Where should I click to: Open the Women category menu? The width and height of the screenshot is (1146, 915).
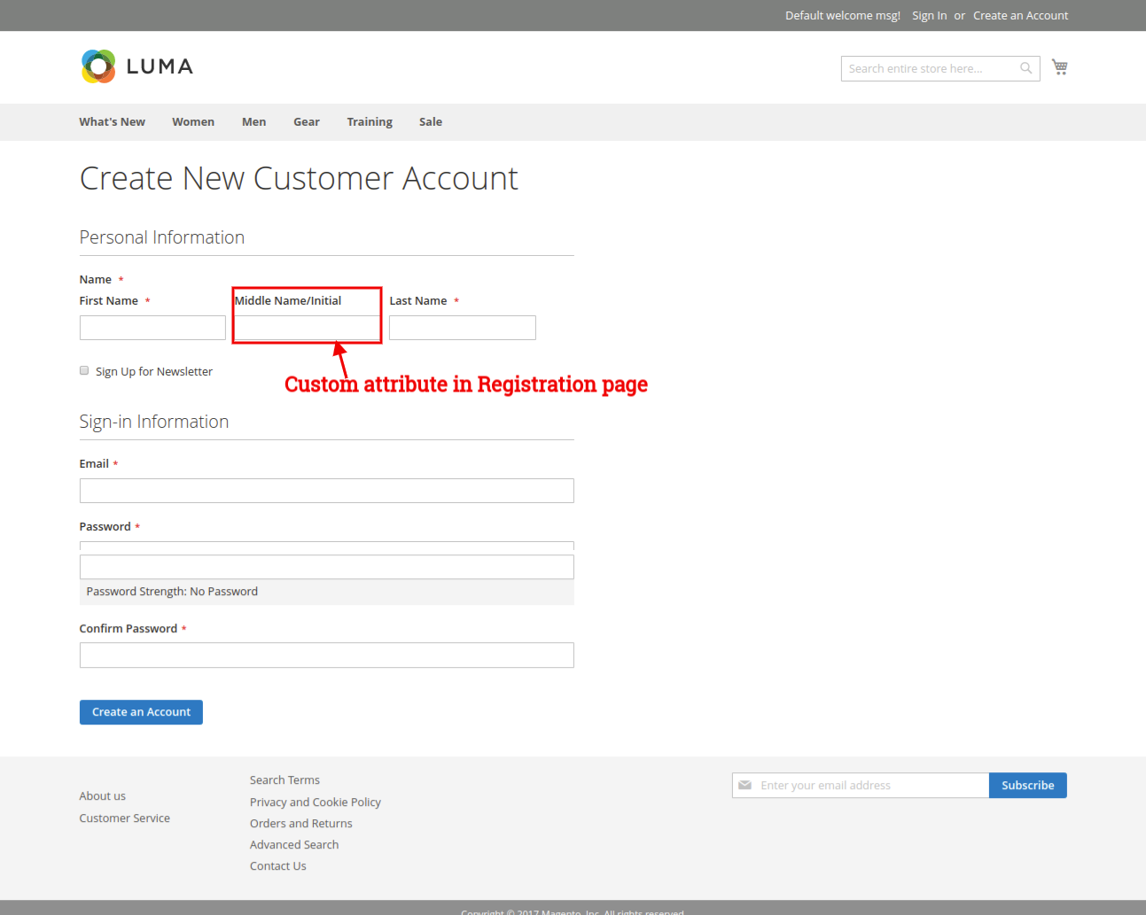coord(193,122)
